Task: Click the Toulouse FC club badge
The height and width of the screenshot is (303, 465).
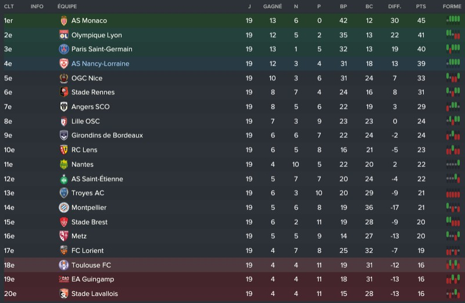Action: click(64, 265)
